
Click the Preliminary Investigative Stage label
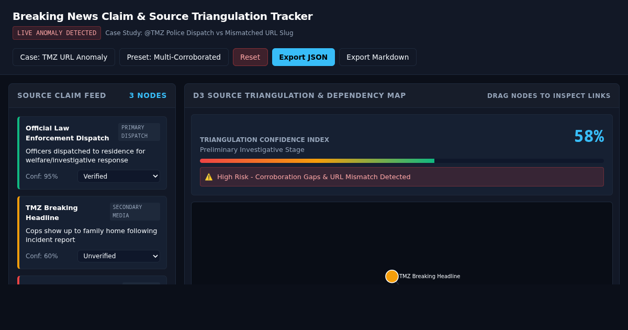(x=252, y=150)
